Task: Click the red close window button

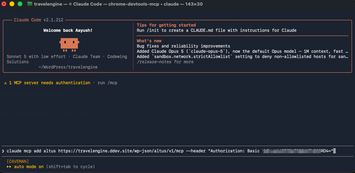Action: pos(4,4)
